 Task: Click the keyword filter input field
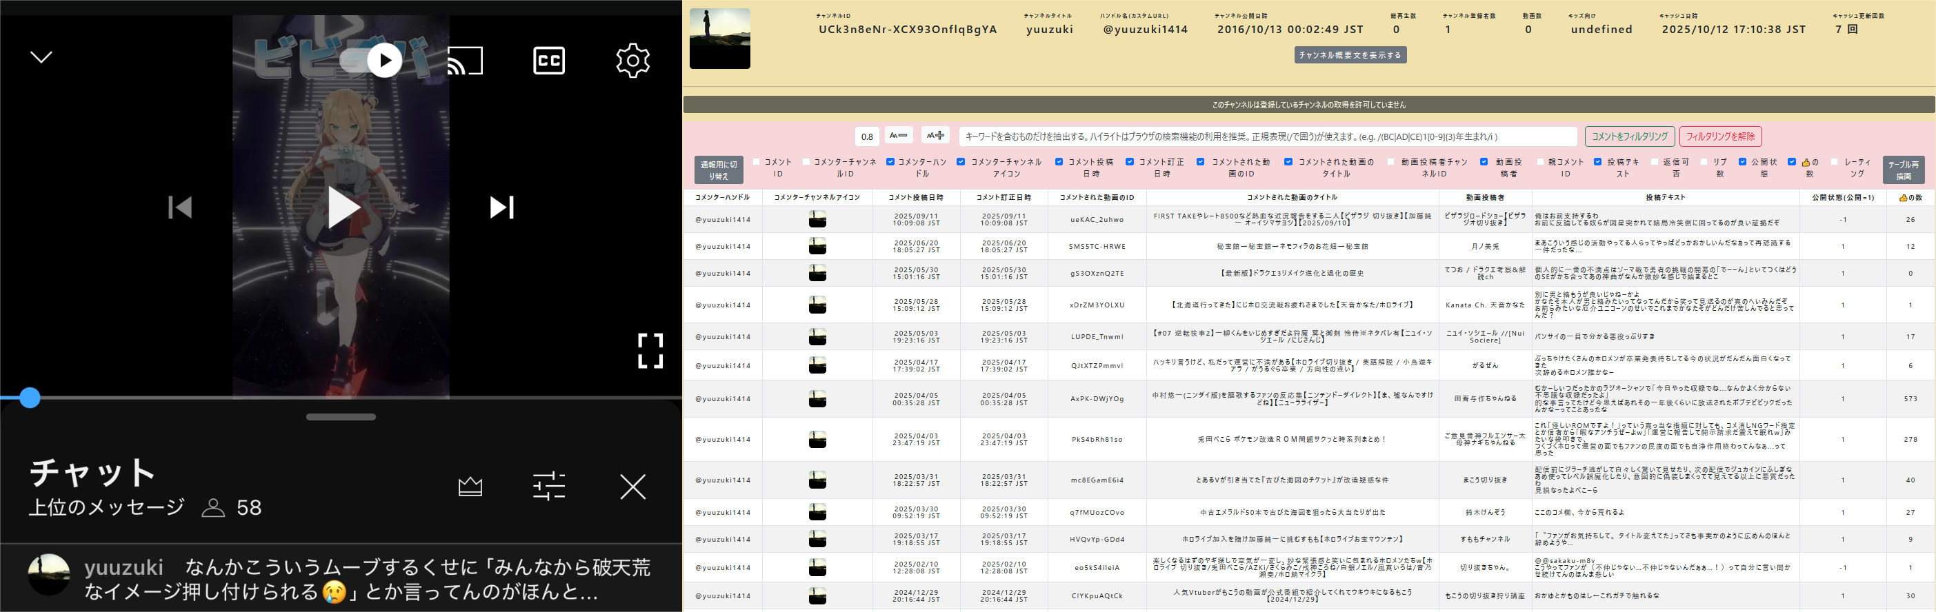(1267, 136)
